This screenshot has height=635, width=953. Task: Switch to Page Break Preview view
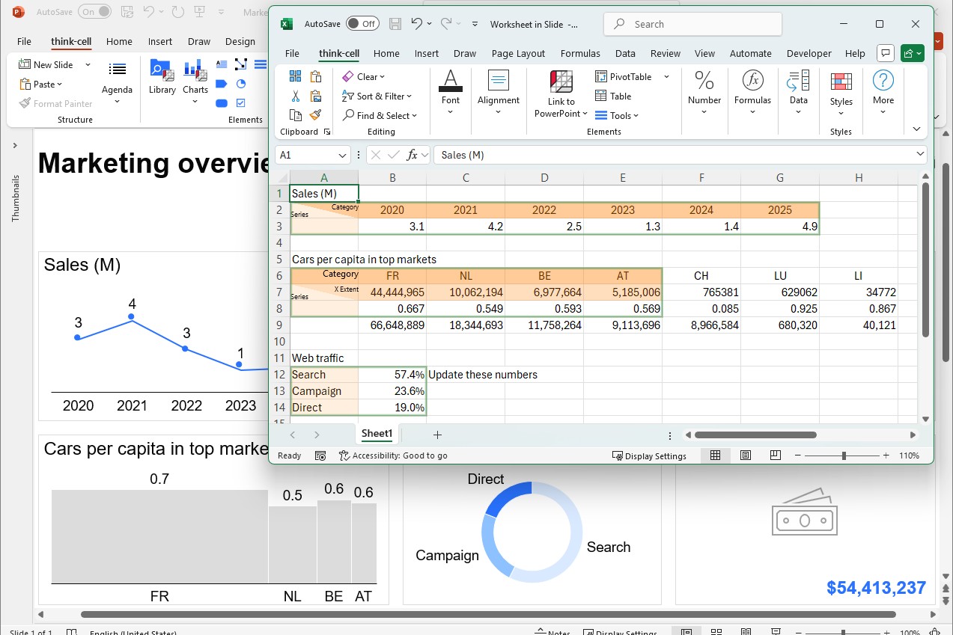(x=775, y=455)
